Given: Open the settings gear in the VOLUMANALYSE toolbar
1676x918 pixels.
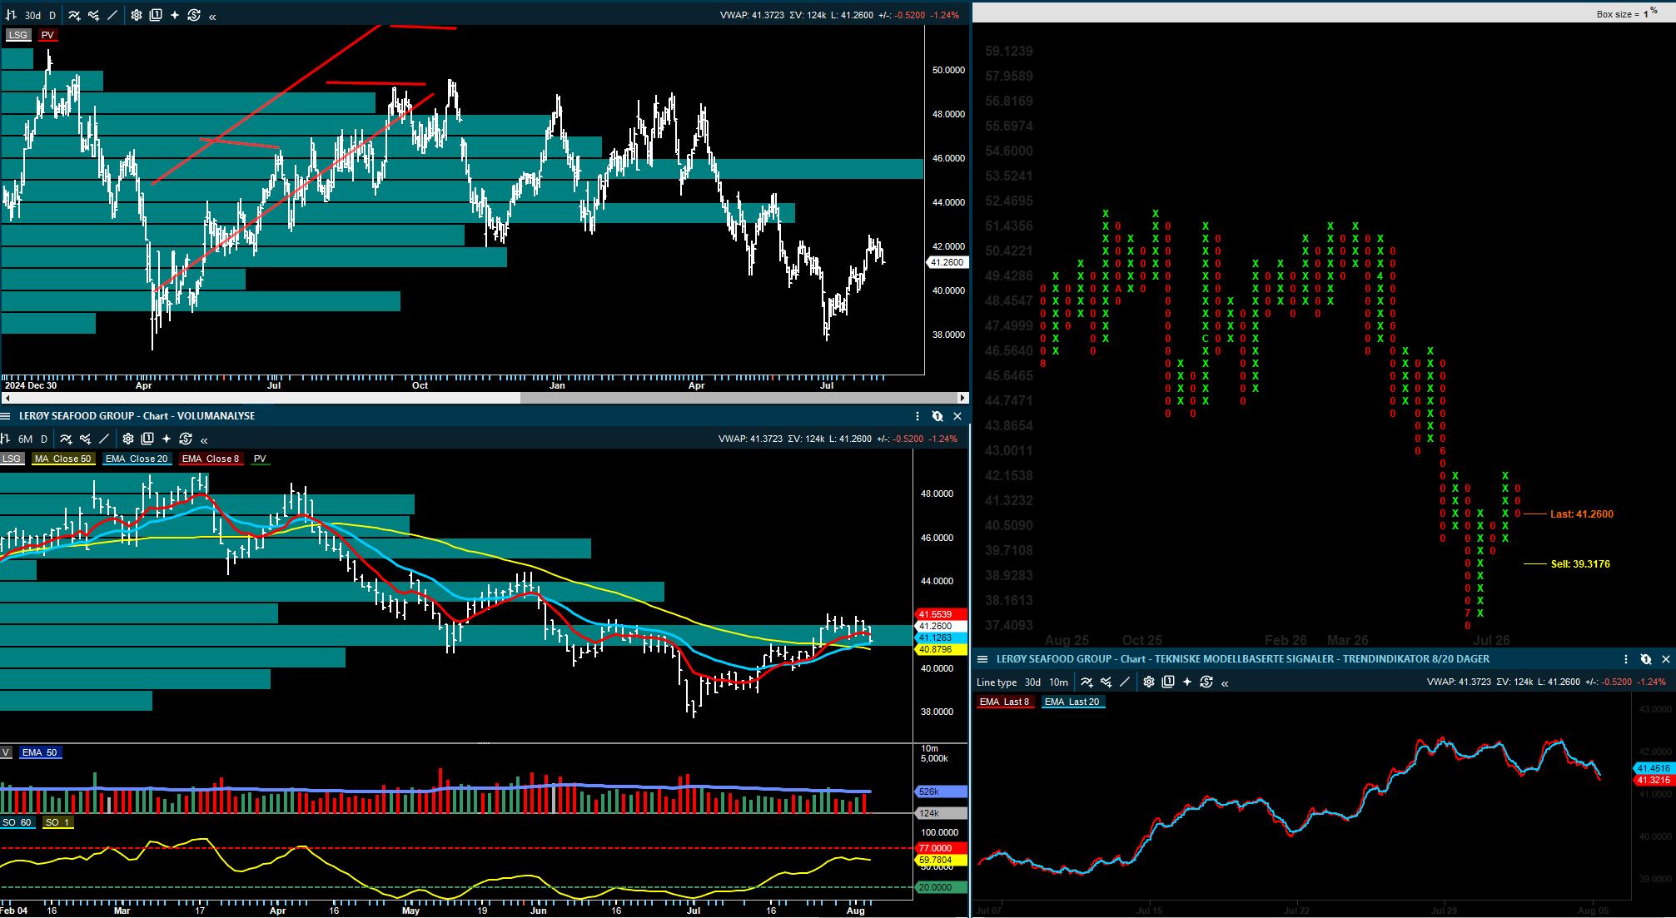Looking at the screenshot, I should point(128,439).
